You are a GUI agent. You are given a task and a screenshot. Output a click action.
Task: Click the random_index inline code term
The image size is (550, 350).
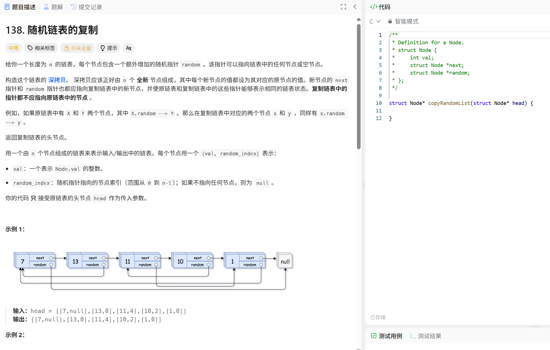click(x=31, y=183)
